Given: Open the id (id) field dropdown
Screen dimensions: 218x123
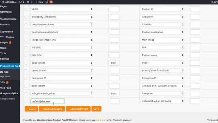Looking at the screenshot, I should click(x=62, y=9).
